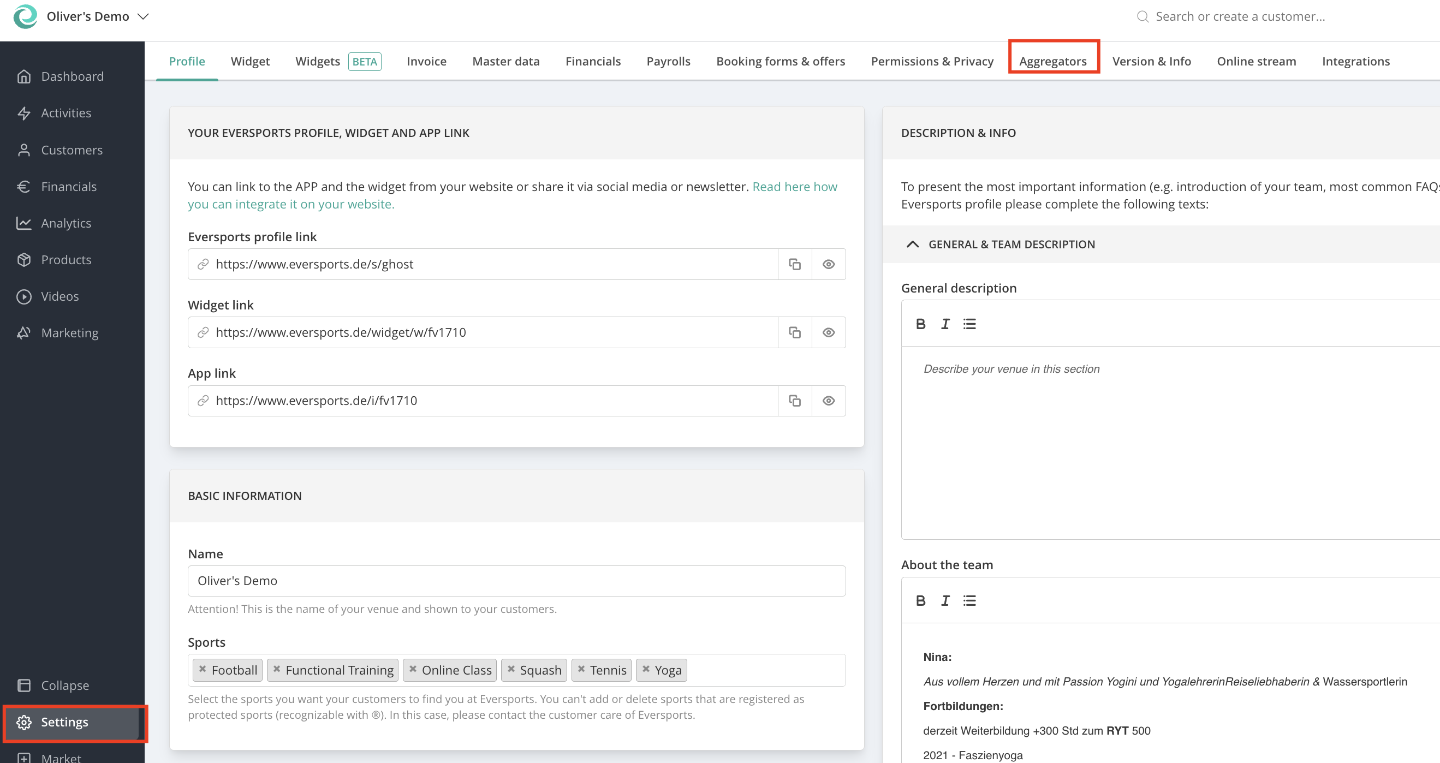The image size is (1440, 763).
Task: Focus the Search or create a customer field
Action: [1240, 16]
